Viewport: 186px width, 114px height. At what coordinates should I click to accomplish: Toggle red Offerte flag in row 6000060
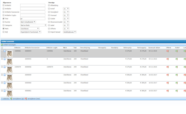pyautogui.click(x=168, y=83)
